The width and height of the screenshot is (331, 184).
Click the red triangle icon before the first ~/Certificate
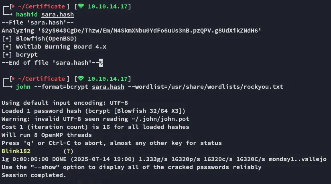[x=13, y=6]
